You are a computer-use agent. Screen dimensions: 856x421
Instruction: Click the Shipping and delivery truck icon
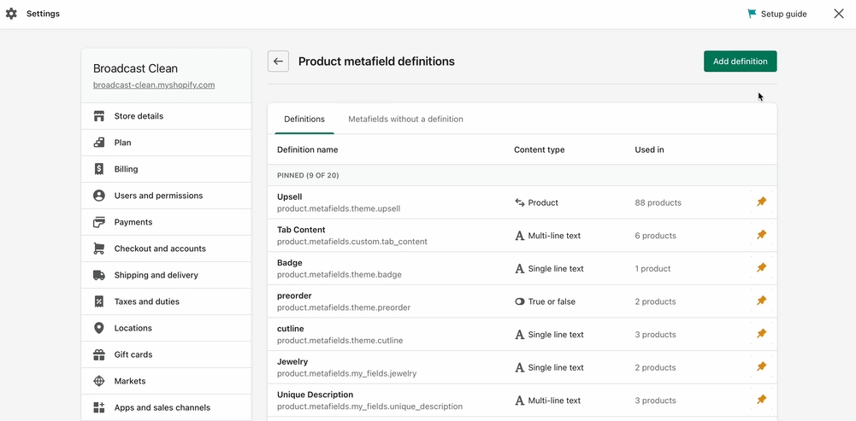(99, 275)
